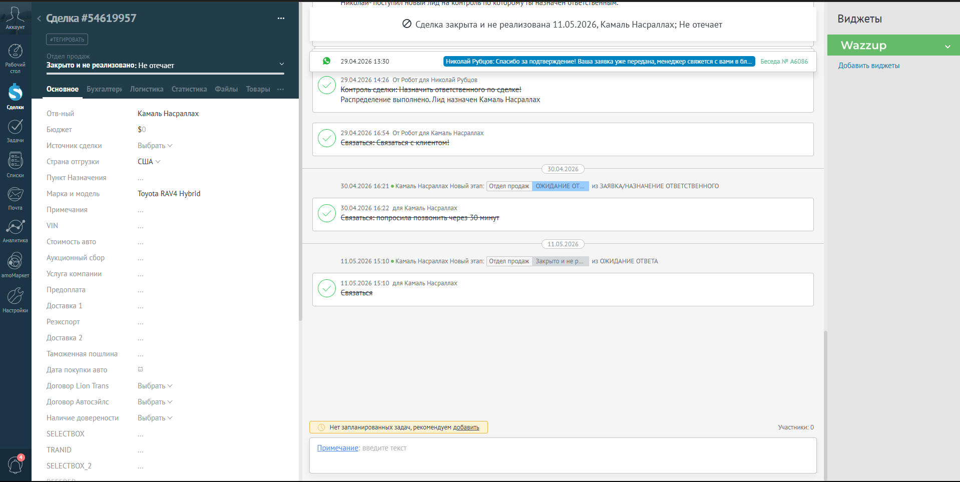Edit Марка и модель Toyota RAV4 Hybrid
Image resolution: width=960 pixels, height=482 pixels.
tap(169, 194)
